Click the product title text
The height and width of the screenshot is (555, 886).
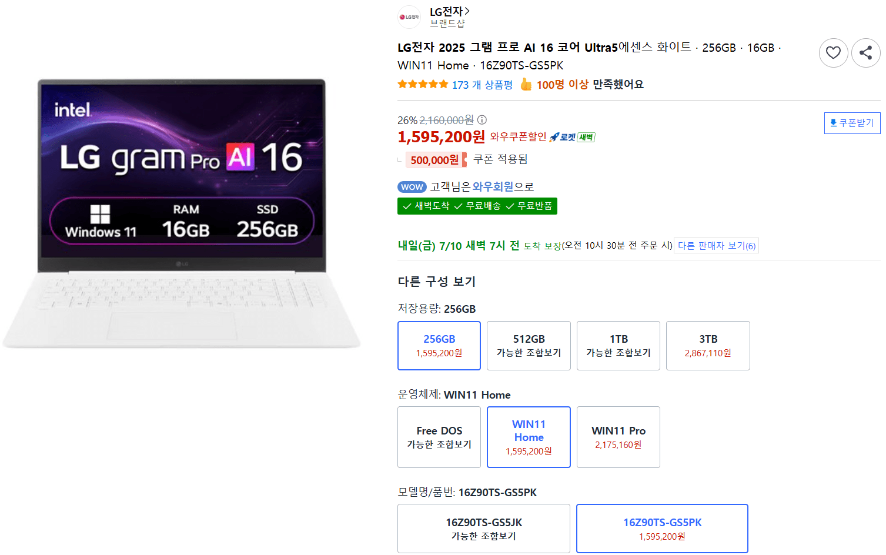pos(589,56)
